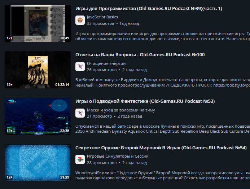Click 12+ age badge on Podcast №100 thumbnail
This screenshot has height=189, width=250.
(x=9, y=85)
